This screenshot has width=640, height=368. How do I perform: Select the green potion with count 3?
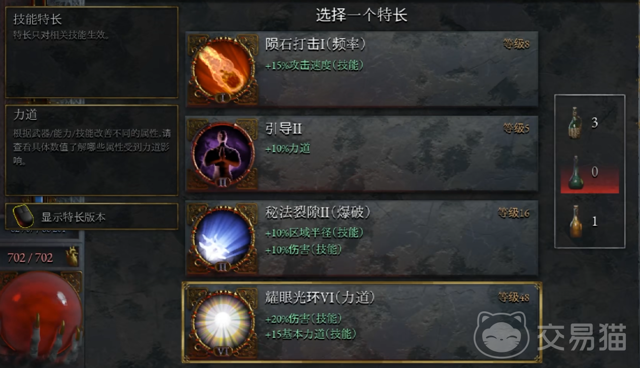pos(575,122)
